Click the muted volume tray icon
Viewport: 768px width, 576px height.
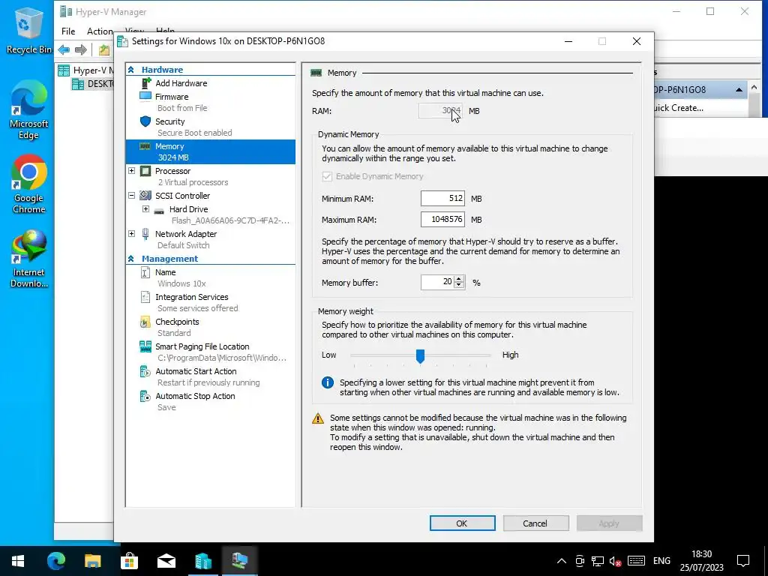615,561
